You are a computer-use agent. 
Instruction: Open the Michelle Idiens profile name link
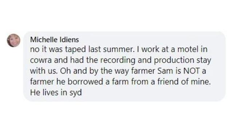(x=55, y=40)
